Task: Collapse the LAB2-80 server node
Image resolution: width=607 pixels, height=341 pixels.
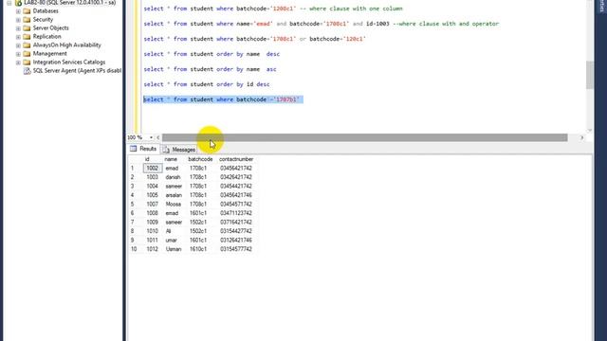Action: (9, 3)
